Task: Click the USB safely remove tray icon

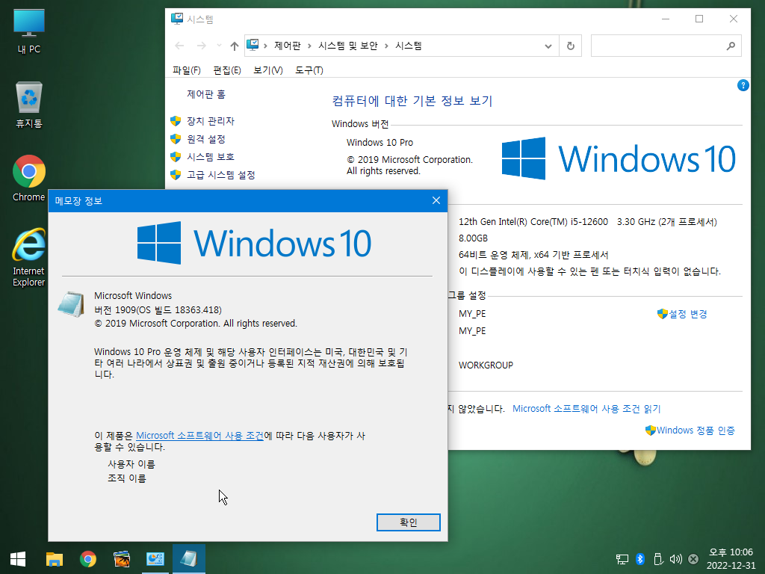Action: tap(657, 559)
